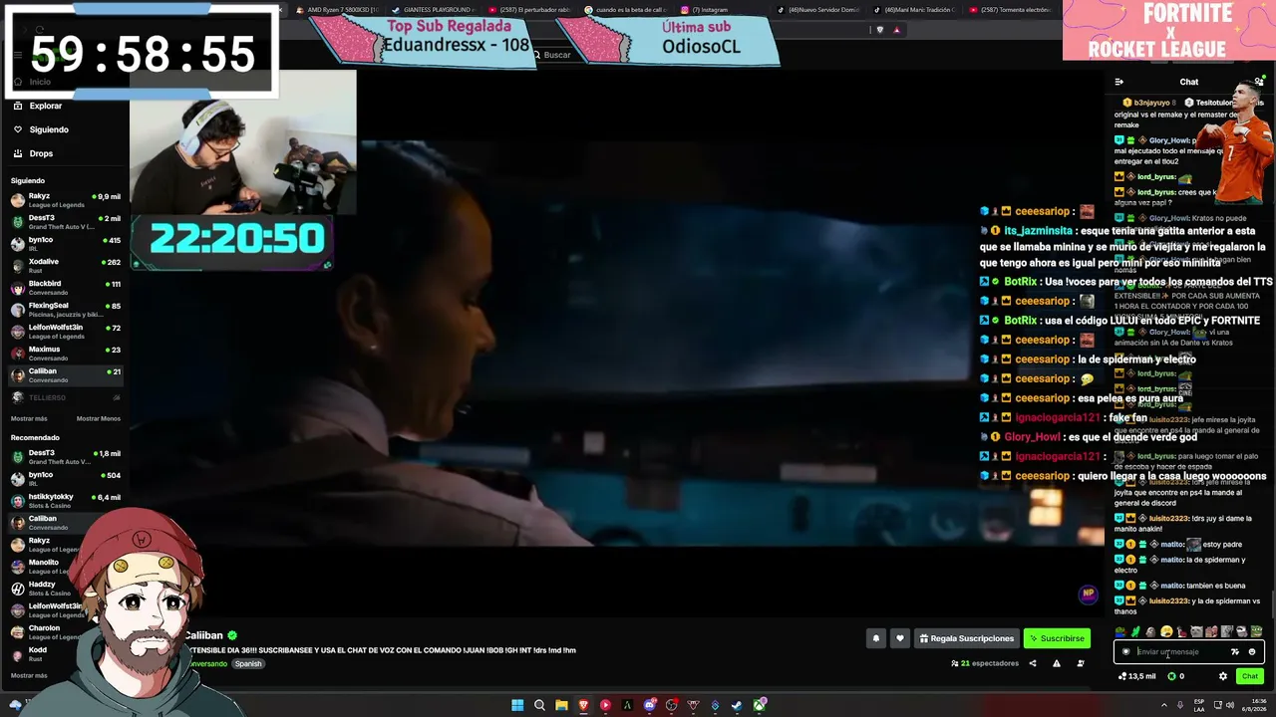Image resolution: width=1276 pixels, height=717 pixels.
Task: Select the Pepe frog emote at row end
Action: [x=1257, y=631]
